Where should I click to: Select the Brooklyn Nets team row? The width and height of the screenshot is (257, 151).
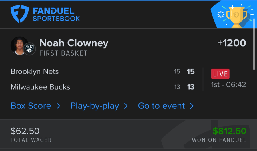(35, 71)
